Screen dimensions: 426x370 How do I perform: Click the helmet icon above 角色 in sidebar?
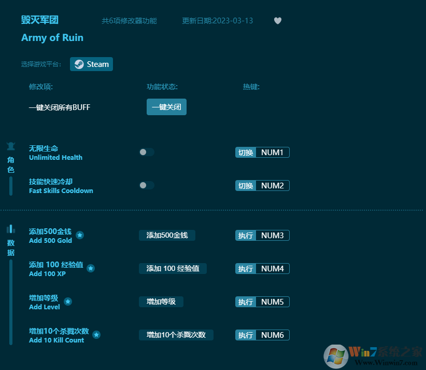(10, 146)
